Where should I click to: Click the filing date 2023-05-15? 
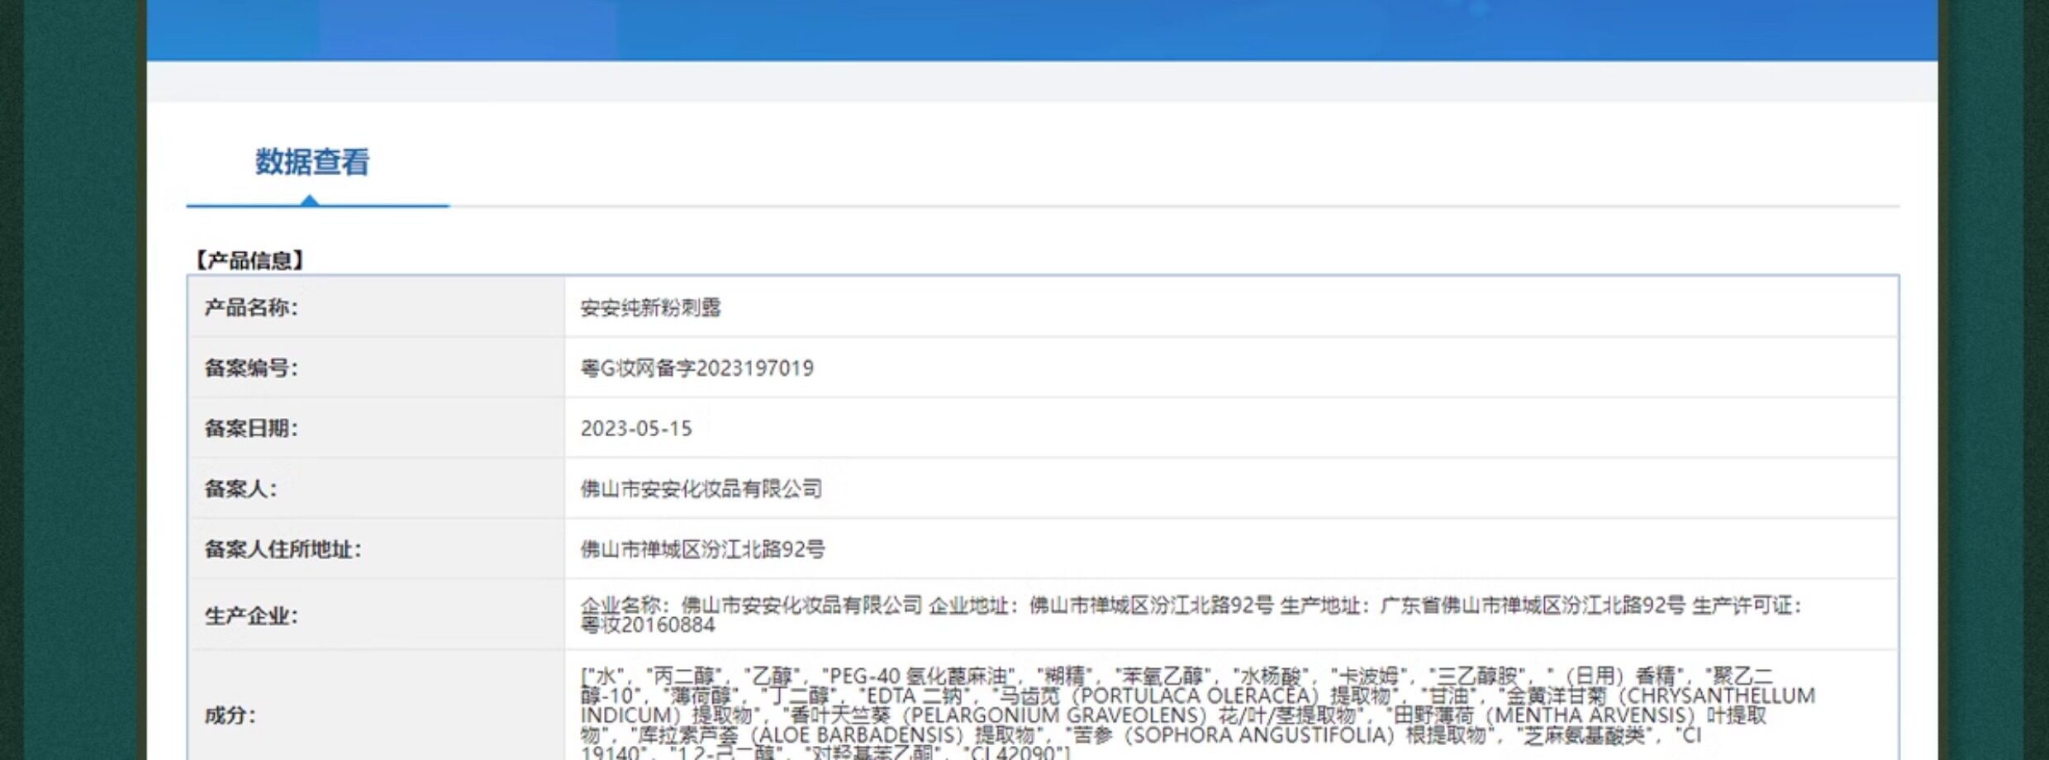coord(636,429)
